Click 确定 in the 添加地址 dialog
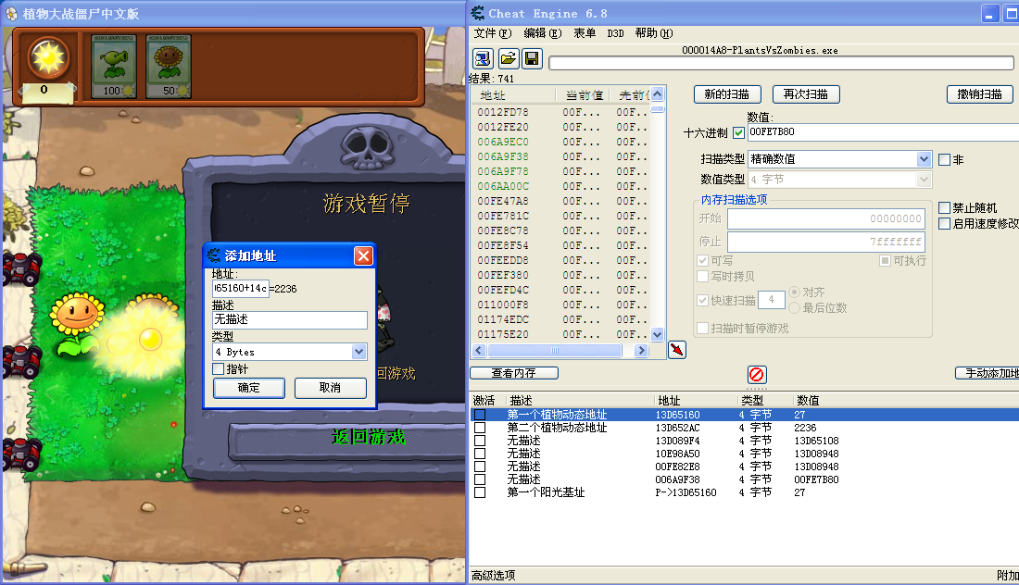 [249, 388]
